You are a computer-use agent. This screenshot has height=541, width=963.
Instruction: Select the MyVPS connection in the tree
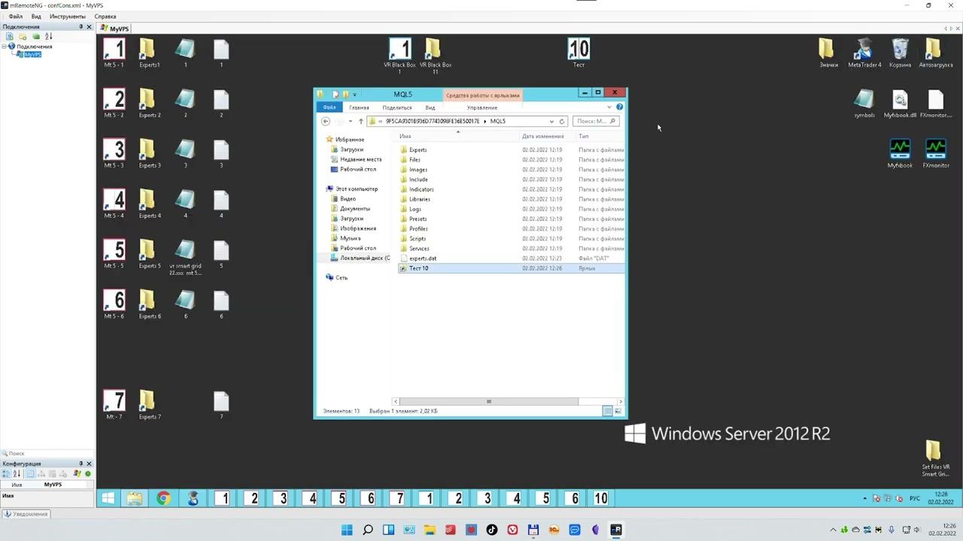coord(32,55)
